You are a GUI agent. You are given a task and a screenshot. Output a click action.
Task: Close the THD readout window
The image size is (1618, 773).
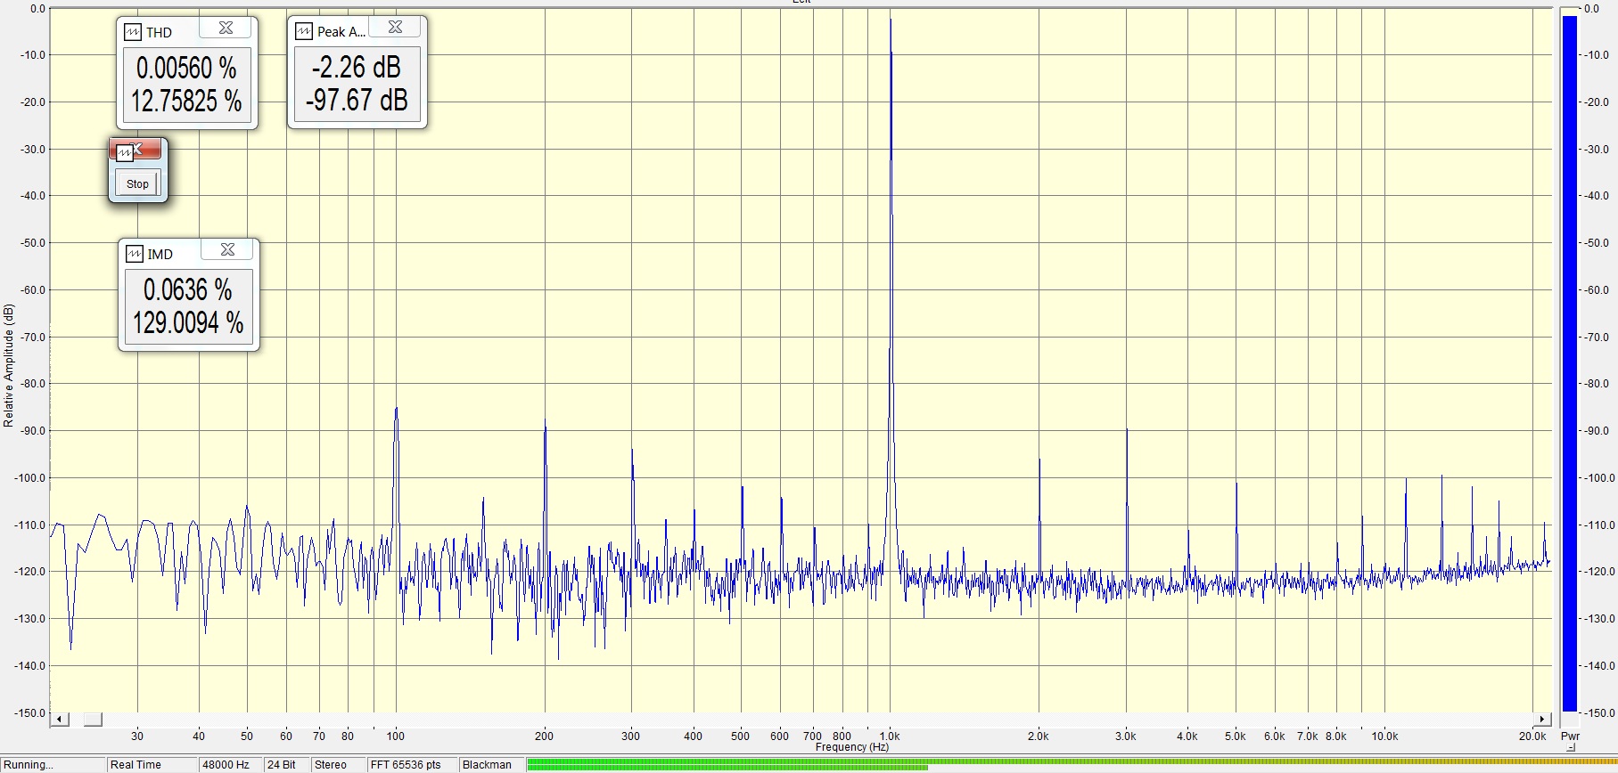click(x=226, y=28)
